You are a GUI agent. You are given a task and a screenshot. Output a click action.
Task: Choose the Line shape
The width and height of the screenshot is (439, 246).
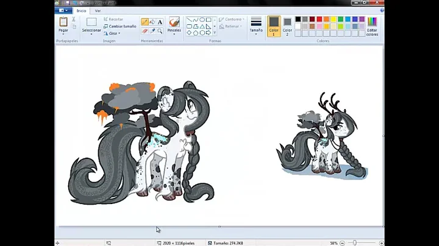click(x=189, y=20)
